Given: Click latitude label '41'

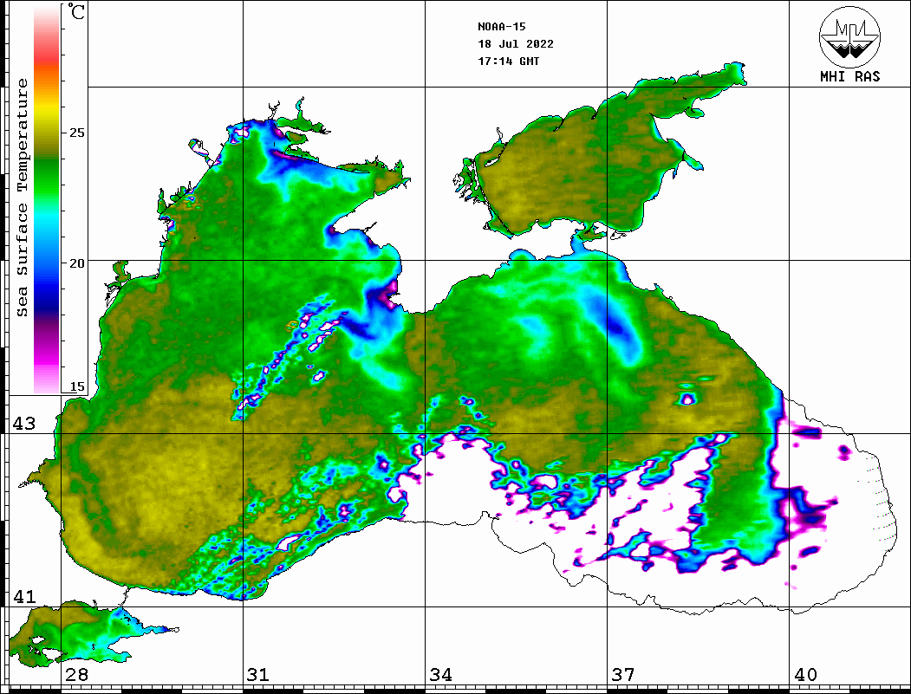Looking at the screenshot, I should coord(23,597).
